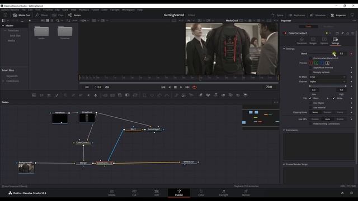Add a Paint tool from the toolbar

coord(56,95)
